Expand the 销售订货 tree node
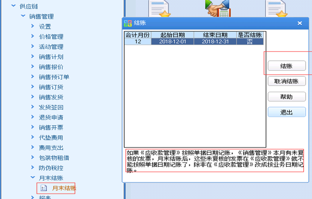 click(x=33, y=87)
